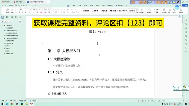Apply the Heading 2 (二级标题) style

coord(86,11)
